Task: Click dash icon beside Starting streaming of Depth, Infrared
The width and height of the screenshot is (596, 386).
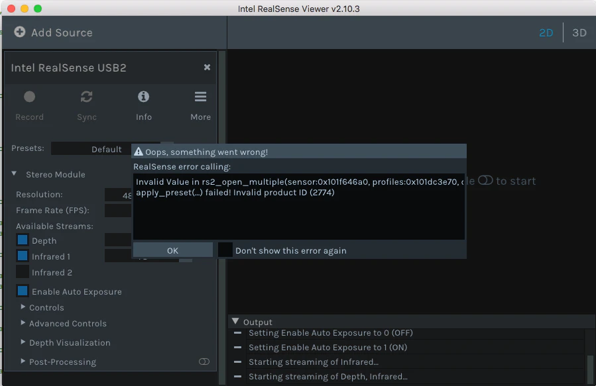Action: coord(237,377)
